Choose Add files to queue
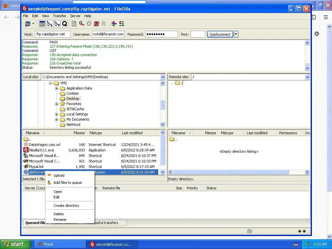The height and width of the screenshot is (249, 332). click(70, 183)
